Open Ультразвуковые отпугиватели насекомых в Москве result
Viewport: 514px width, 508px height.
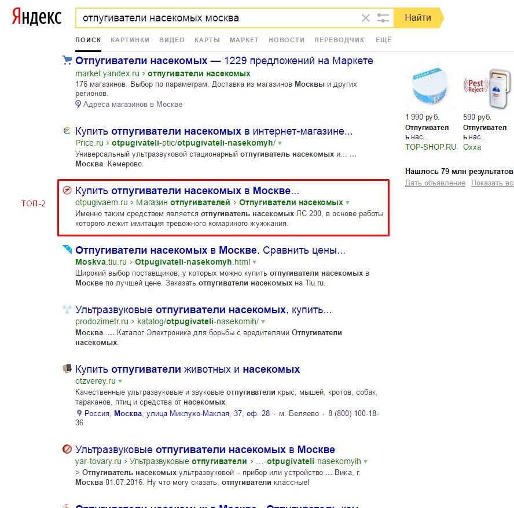205,450
